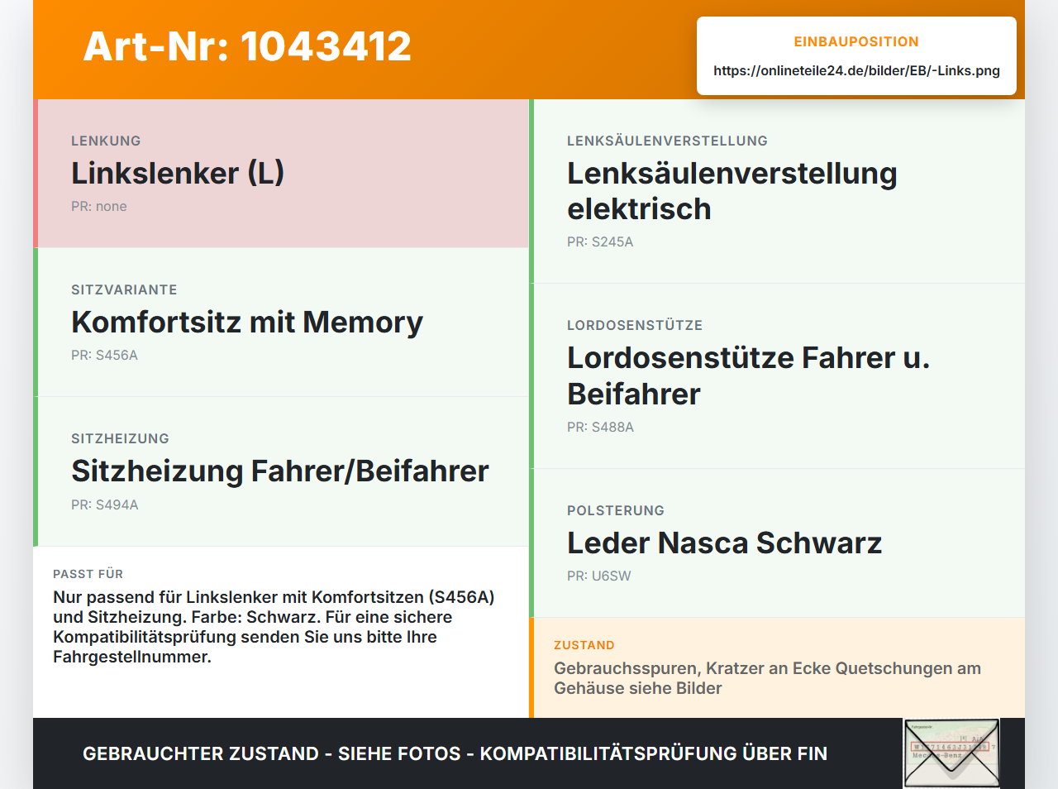
Task: Click the POLSTERUNG section label
Action: 616,510
